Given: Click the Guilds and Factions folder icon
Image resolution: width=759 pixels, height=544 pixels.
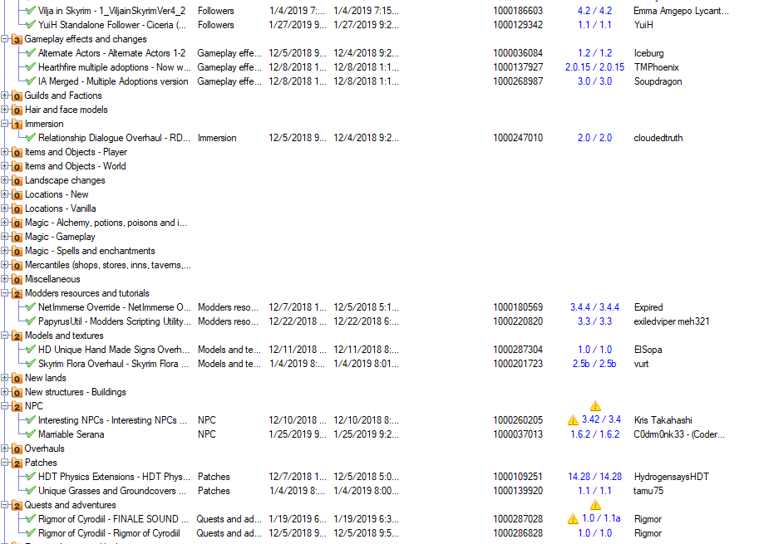Looking at the screenshot, I should (x=17, y=96).
